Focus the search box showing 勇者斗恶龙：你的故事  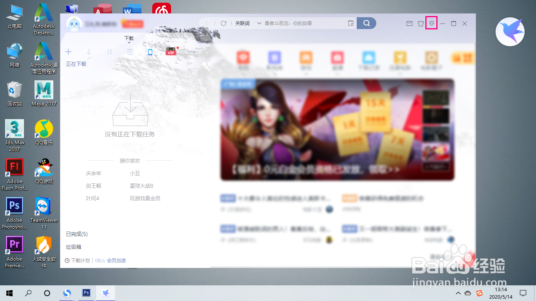305,24
